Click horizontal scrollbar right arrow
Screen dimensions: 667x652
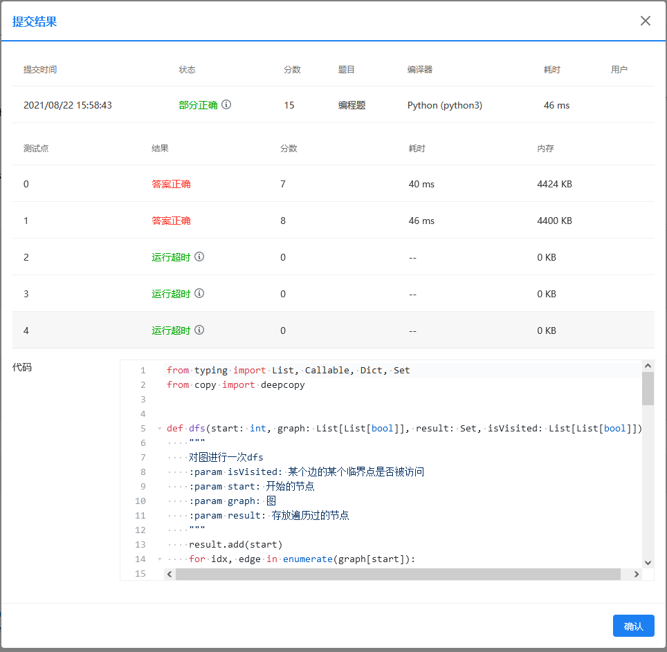[637, 575]
